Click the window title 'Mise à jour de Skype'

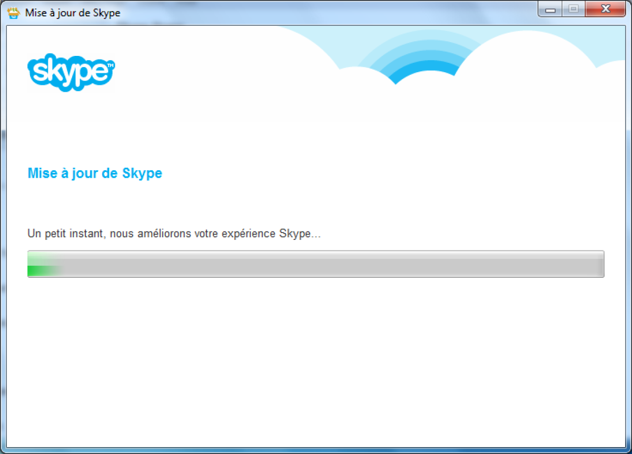pos(73,13)
